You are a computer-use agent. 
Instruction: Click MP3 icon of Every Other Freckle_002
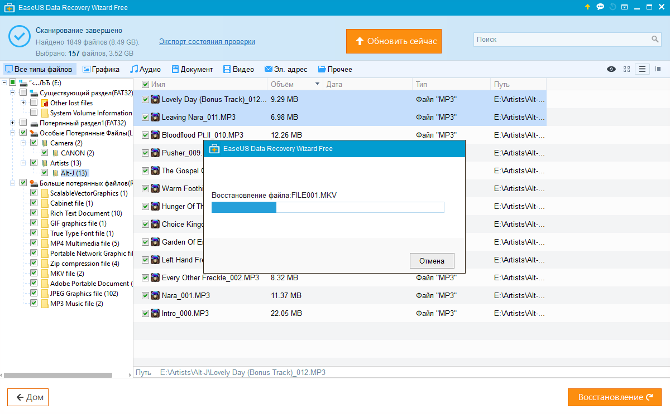[x=155, y=277]
